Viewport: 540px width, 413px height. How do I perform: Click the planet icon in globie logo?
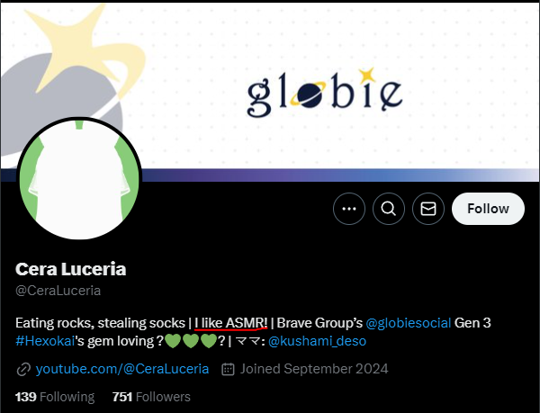pos(308,94)
